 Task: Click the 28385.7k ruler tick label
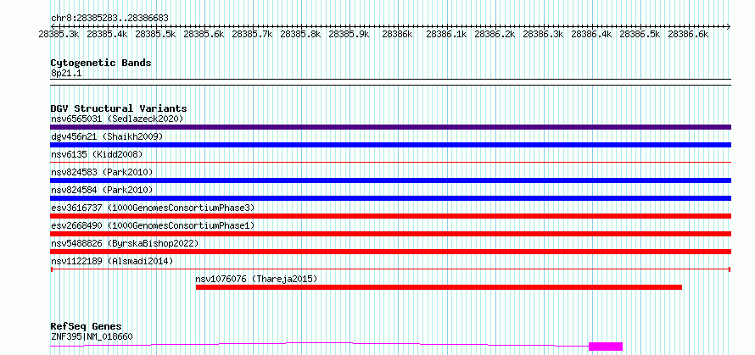tap(252, 34)
